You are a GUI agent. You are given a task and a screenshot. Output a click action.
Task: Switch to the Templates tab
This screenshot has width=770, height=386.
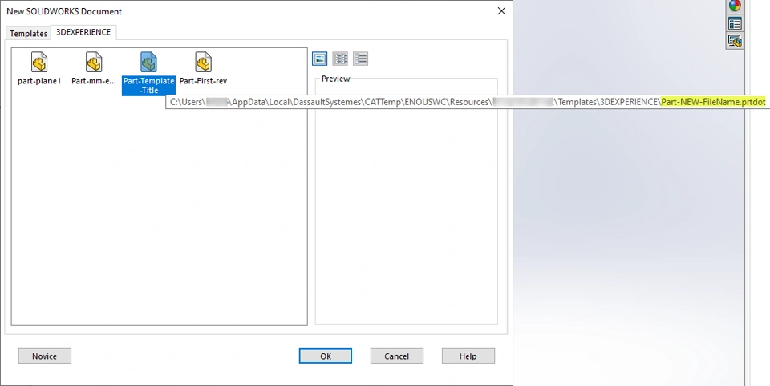click(x=29, y=34)
